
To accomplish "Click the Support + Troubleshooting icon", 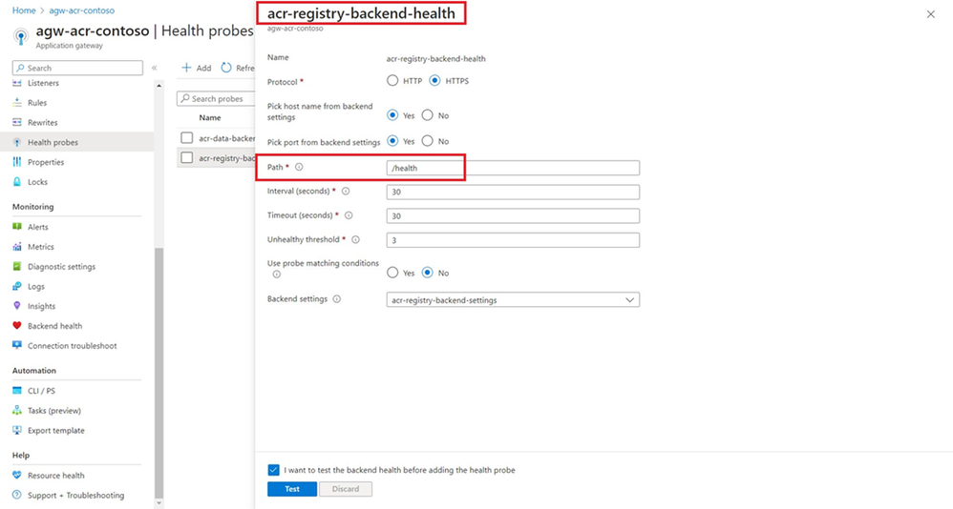I will 17,495.
